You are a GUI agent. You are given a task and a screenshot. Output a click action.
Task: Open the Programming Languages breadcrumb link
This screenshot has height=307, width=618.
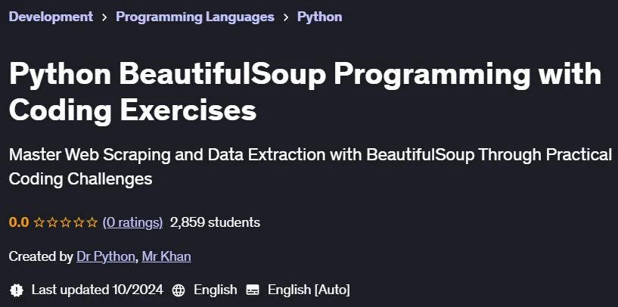195,17
